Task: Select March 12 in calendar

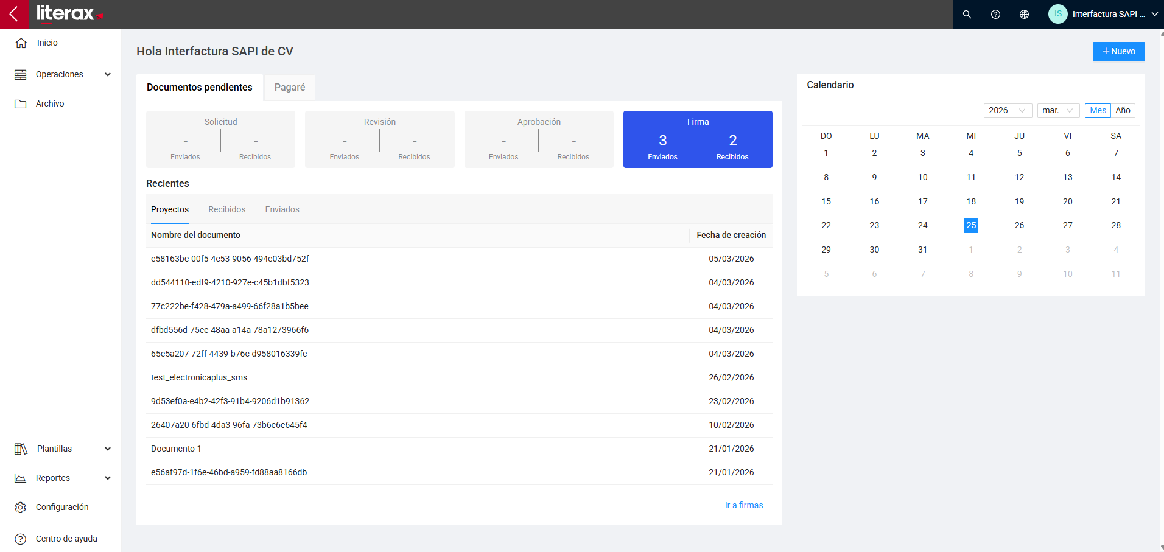Action: (1019, 177)
